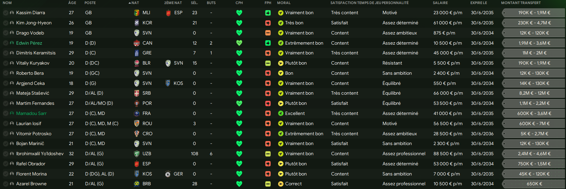
Task: Click the EXPIRE LE column header
Action: pos(478,3)
